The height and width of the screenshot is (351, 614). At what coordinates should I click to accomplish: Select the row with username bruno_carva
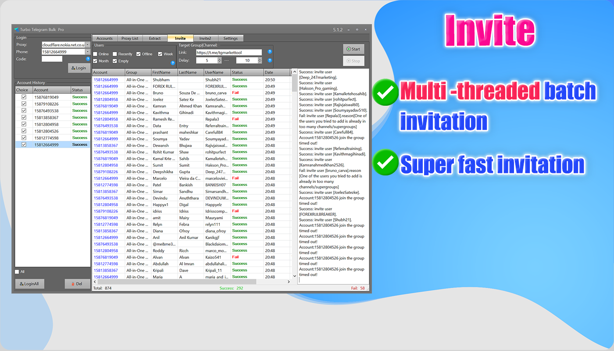pos(192,93)
